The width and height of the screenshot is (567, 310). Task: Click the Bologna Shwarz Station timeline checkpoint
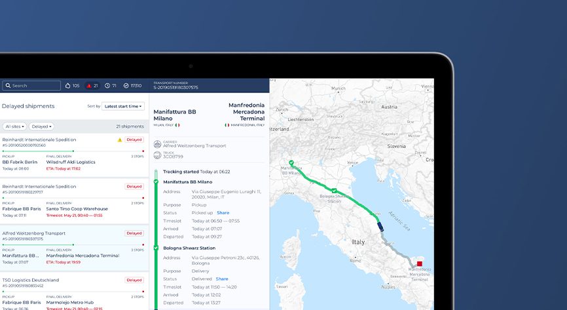(156, 248)
